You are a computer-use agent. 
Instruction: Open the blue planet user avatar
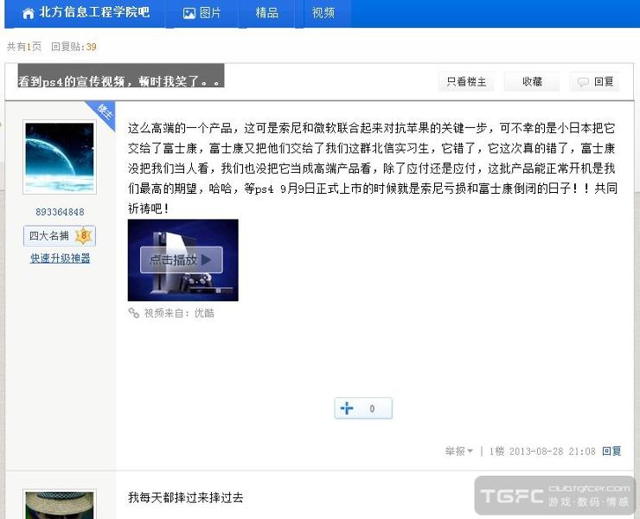pyautogui.click(x=60, y=157)
